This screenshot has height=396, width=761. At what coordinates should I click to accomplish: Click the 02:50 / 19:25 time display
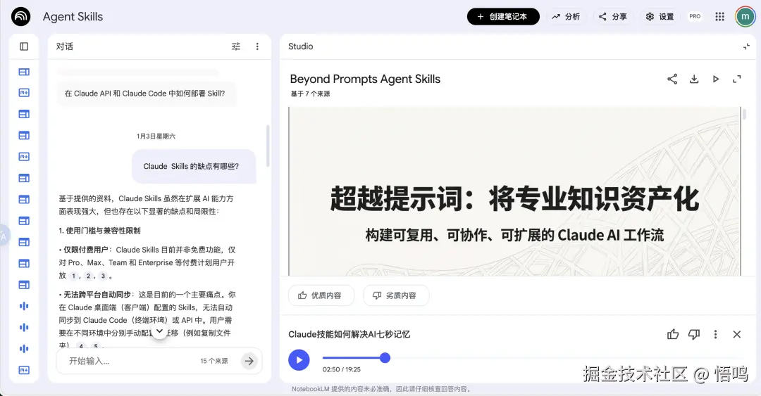pos(341,369)
